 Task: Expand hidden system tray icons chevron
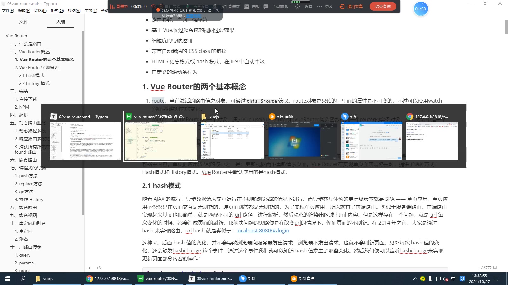pyautogui.click(x=415, y=279)
